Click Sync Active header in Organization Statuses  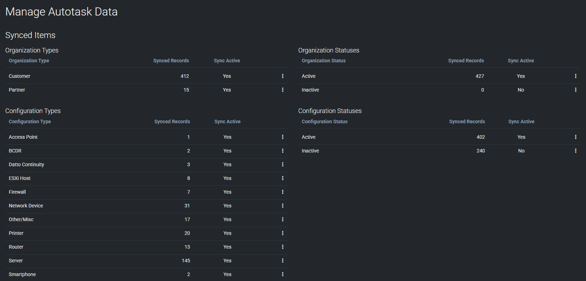(521, 61)
